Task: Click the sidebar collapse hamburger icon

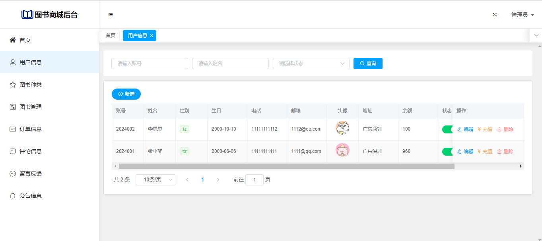Action: point(111,15)
